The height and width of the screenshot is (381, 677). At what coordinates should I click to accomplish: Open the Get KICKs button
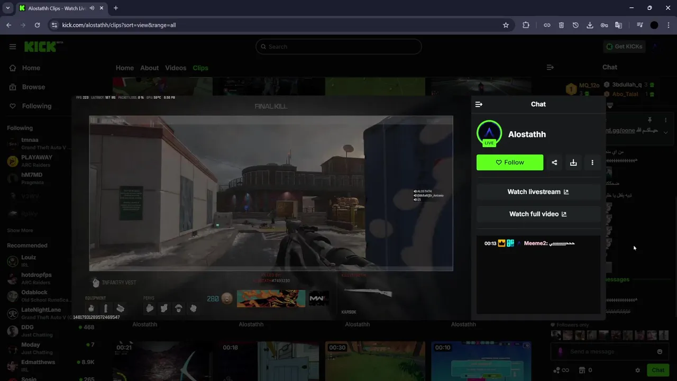tap(624, 47)
